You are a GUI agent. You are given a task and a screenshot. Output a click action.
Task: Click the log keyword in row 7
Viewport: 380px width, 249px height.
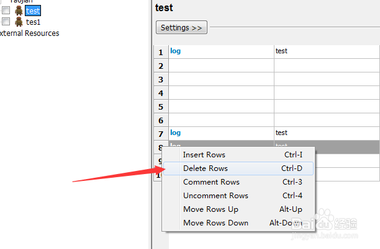(176, 133)
